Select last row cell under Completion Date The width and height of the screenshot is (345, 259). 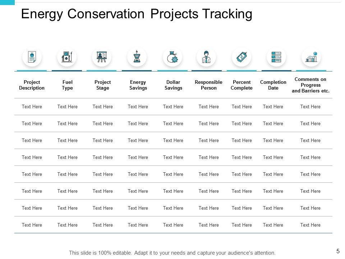click(273, 225)
